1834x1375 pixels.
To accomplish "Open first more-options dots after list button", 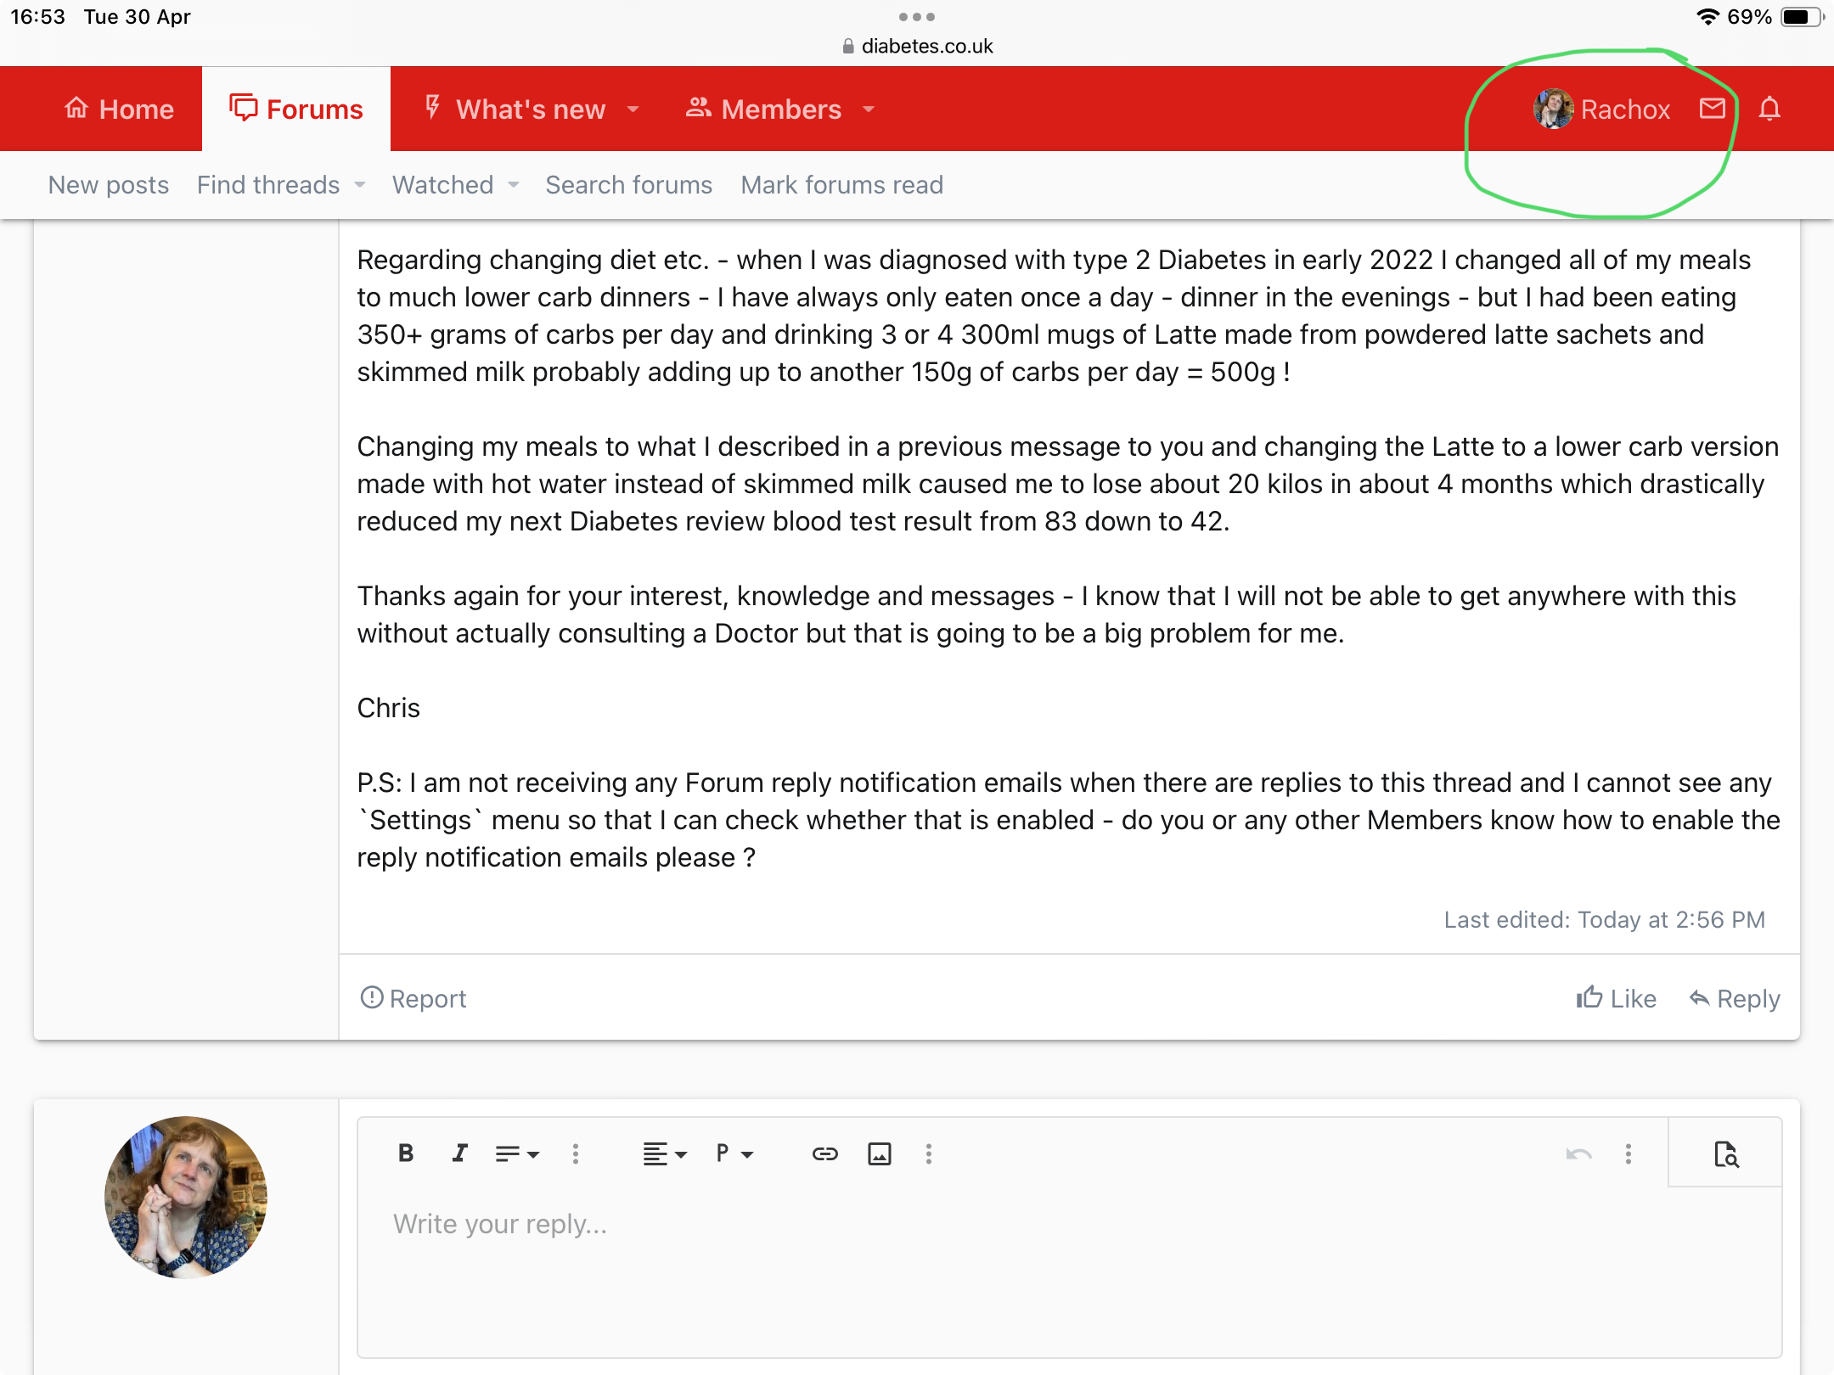I will coord(576,1153).
